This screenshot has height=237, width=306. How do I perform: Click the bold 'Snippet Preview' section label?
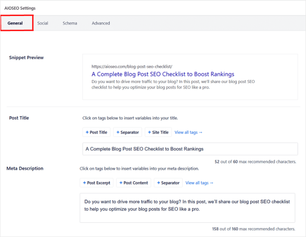point(26,57)
